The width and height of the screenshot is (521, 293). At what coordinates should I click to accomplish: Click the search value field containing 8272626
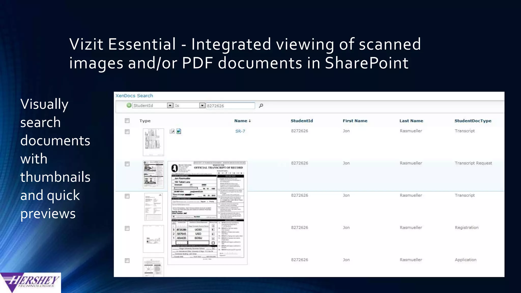tap(230, 106)
